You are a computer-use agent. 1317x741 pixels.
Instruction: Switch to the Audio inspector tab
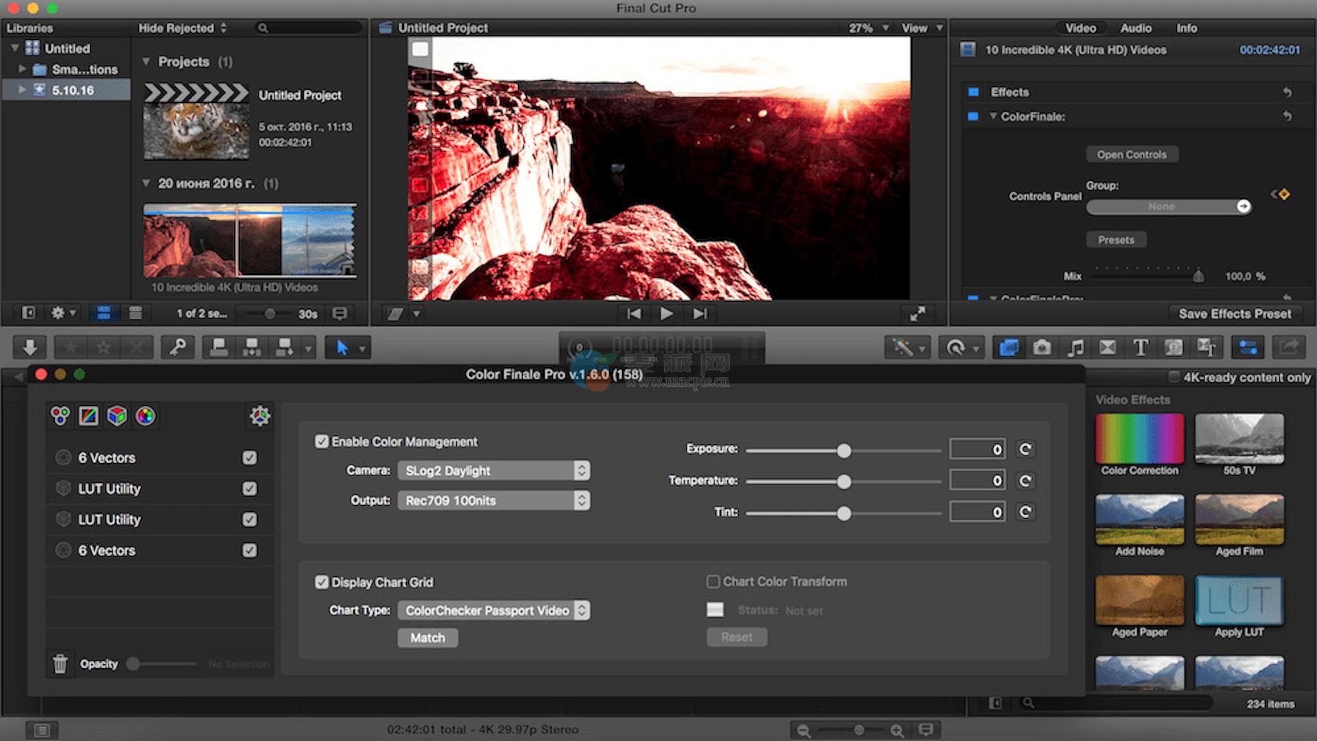[1135, 28]
